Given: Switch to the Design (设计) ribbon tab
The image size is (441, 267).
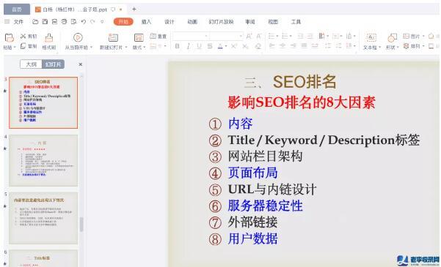Looking at the screenshot, I should click(x=170, y=22).
